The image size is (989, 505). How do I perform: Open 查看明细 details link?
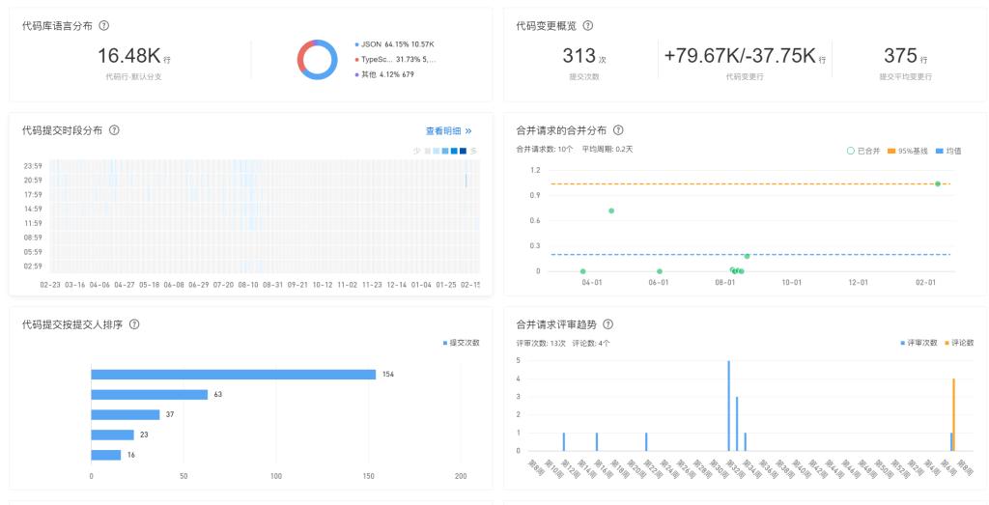[448, 131]
